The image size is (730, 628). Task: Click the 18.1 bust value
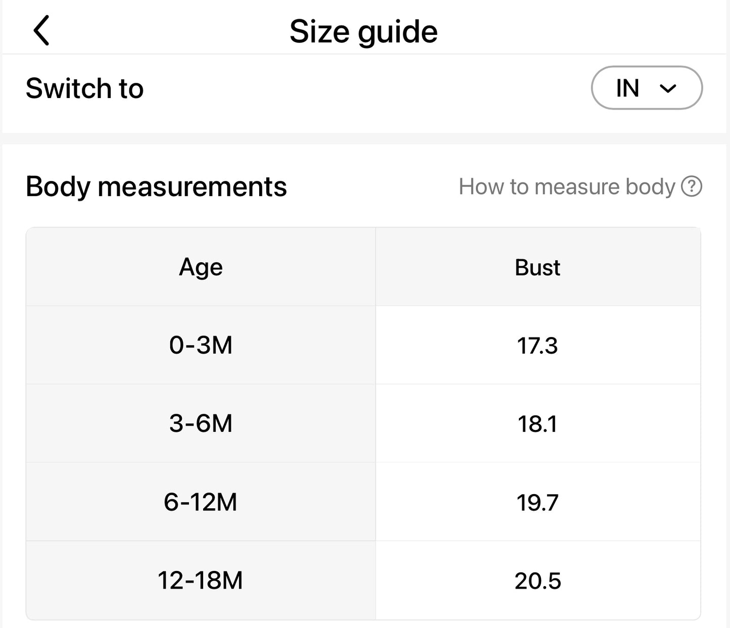coord(538,424)
